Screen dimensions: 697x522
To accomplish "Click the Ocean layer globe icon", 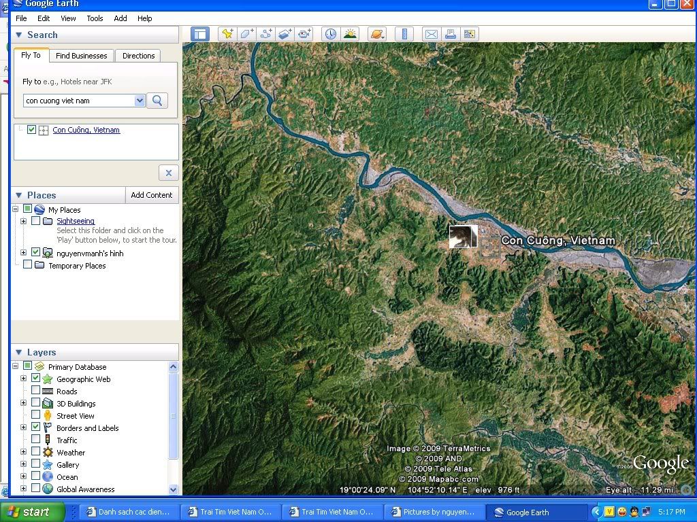I will click(48, 476).
